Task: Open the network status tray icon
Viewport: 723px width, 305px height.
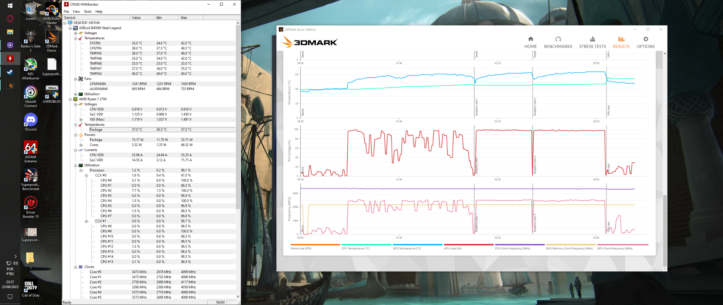Action: (x=8, y=263)
